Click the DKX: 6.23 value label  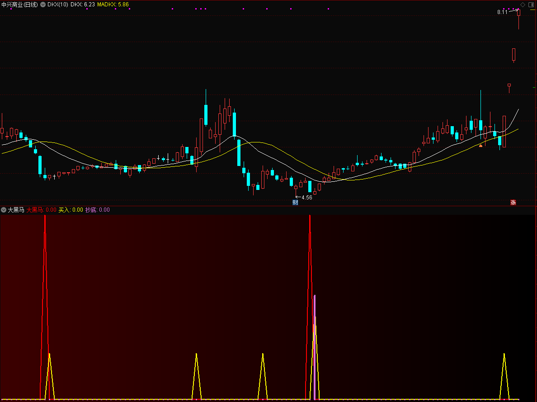(x=83, y=5)
